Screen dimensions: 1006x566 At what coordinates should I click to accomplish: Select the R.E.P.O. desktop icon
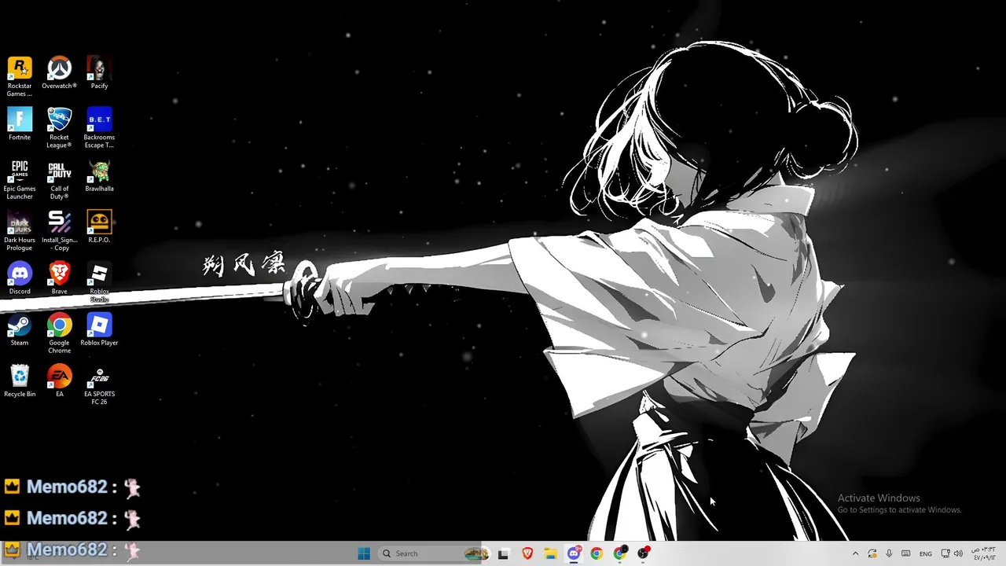[x=99, y=226]
